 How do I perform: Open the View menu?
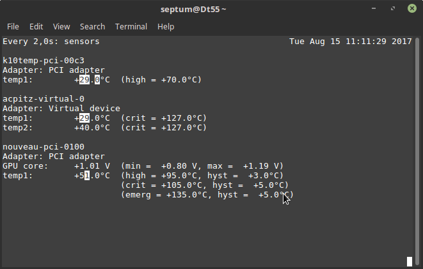(61, 27)
